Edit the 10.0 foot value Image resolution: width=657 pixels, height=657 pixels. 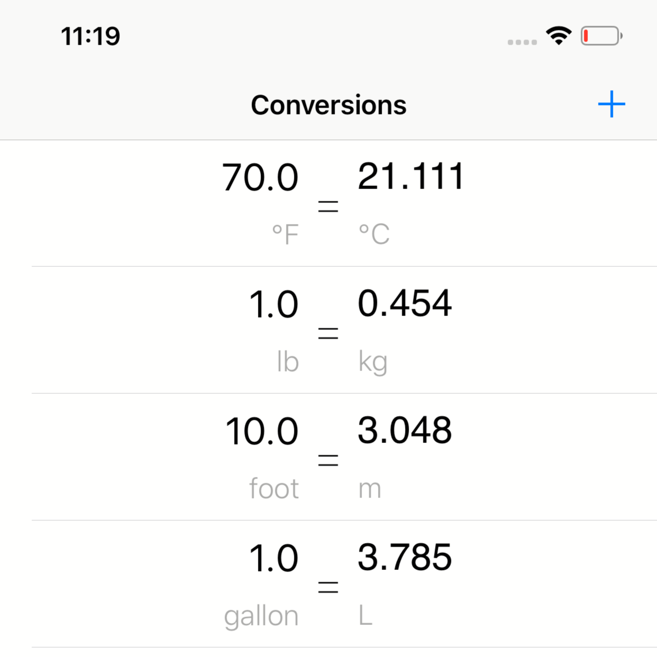[x=262, y=432]
